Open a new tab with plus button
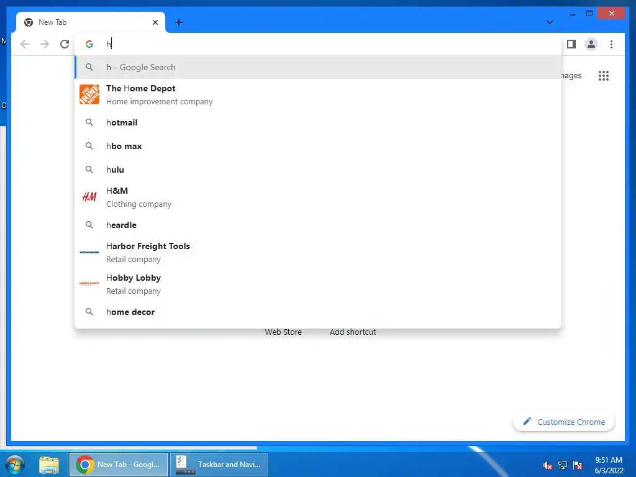Image resolution: width=636 pixels, height=477 pixels. 179,22
